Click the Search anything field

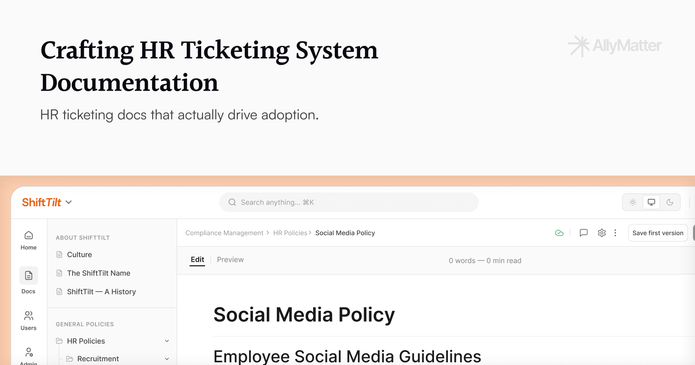[x=349, y=202]
